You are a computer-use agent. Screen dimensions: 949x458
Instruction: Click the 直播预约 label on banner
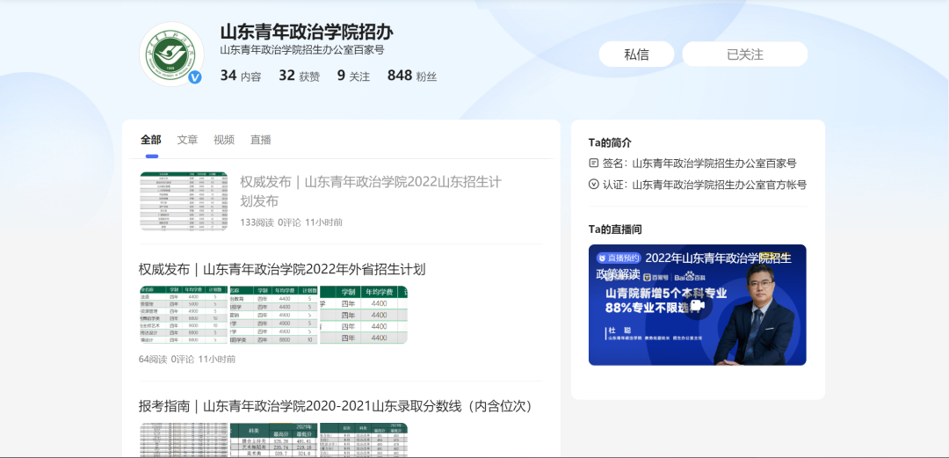click(618, 258)
